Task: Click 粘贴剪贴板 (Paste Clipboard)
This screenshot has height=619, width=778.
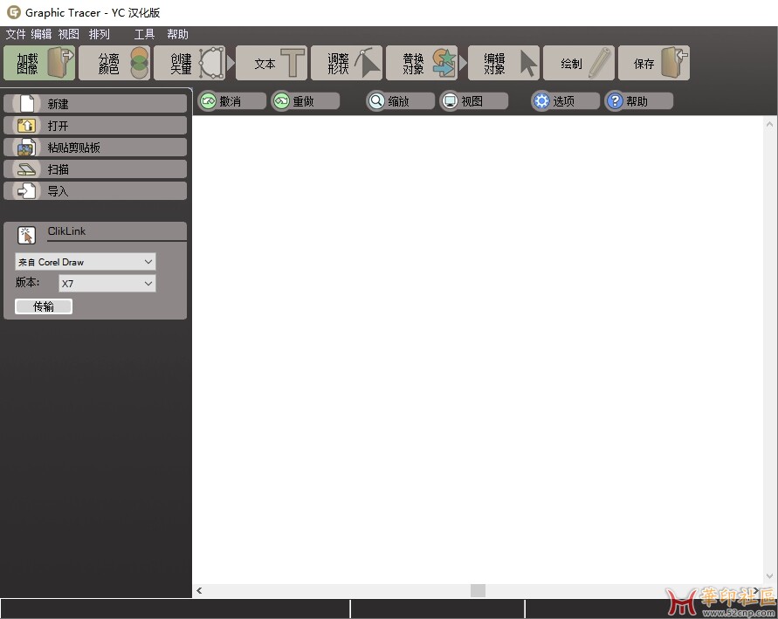Action: [x=95, y=148]
